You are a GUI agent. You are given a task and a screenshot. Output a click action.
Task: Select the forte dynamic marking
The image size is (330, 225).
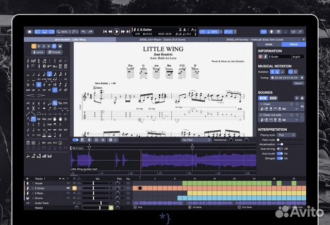click(55, 90)
